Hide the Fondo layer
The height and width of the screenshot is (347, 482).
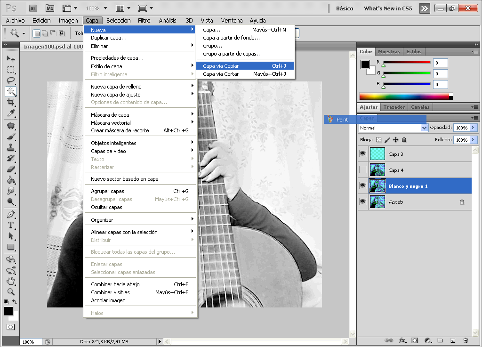click(363, 202)
